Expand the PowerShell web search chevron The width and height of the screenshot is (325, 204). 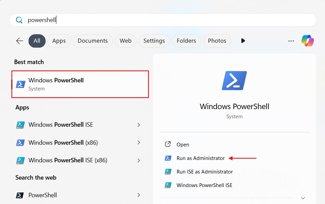point(139,195)
